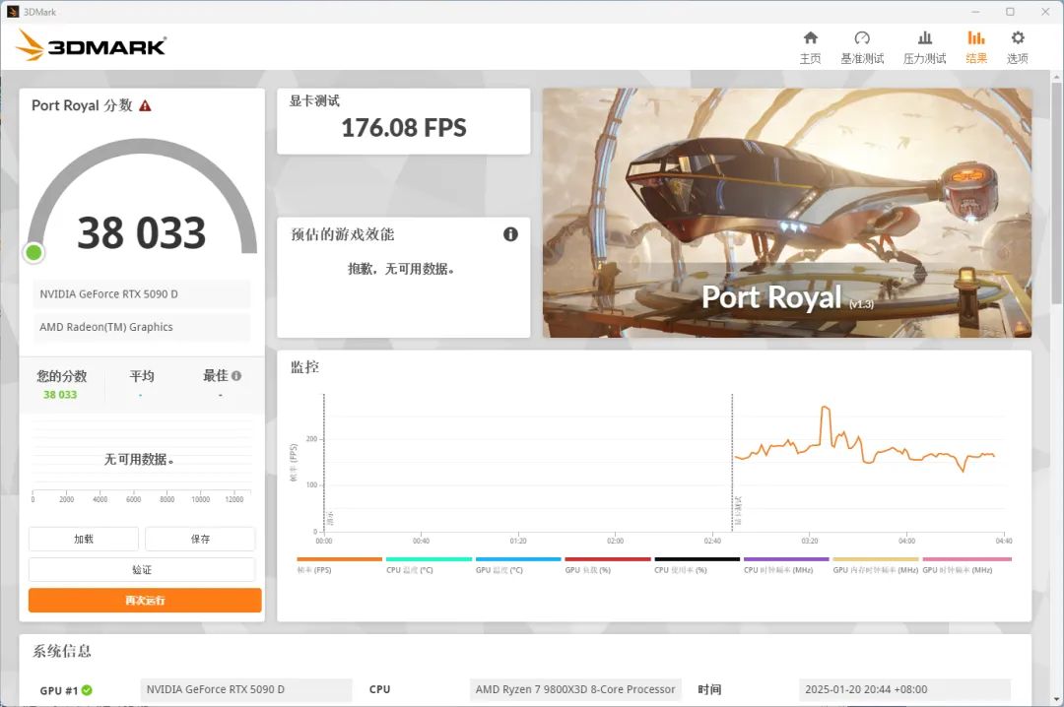Toggle the red GPU 负载 (%) legend swatch
This screenshot has height=707, width=1064.
[607, 559]
